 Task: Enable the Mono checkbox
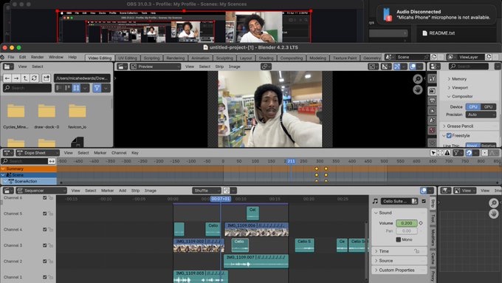point(399,239)
